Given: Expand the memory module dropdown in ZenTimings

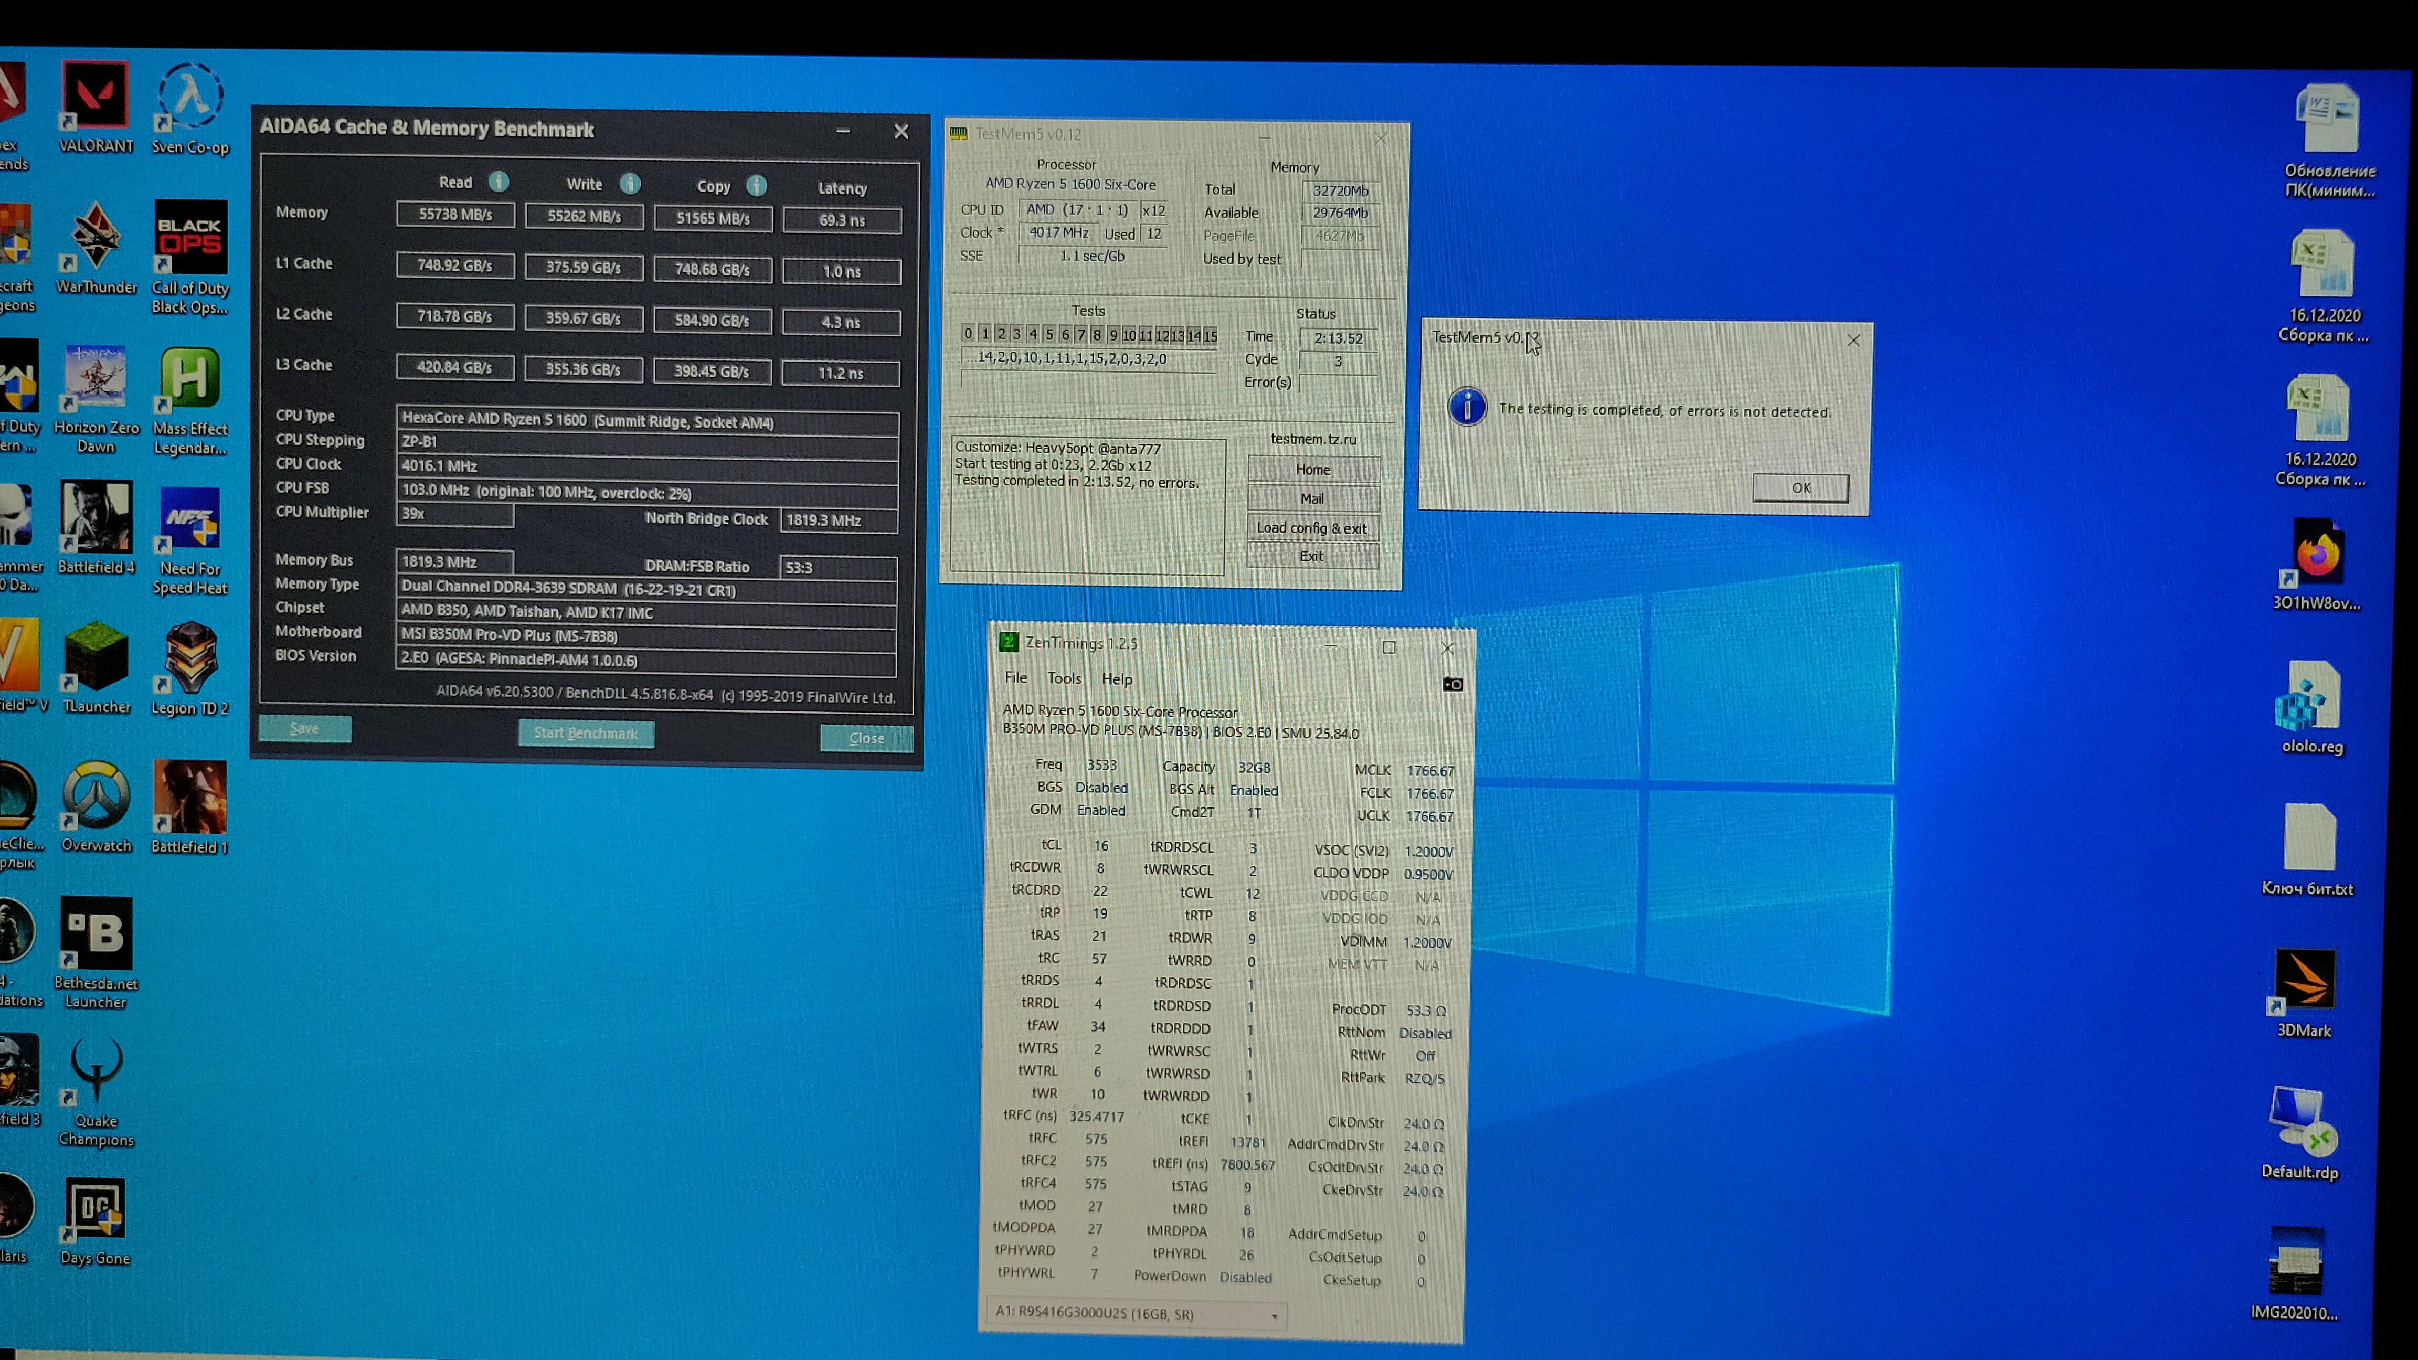Looking at the screenshot, I should pos(1274,1316).
